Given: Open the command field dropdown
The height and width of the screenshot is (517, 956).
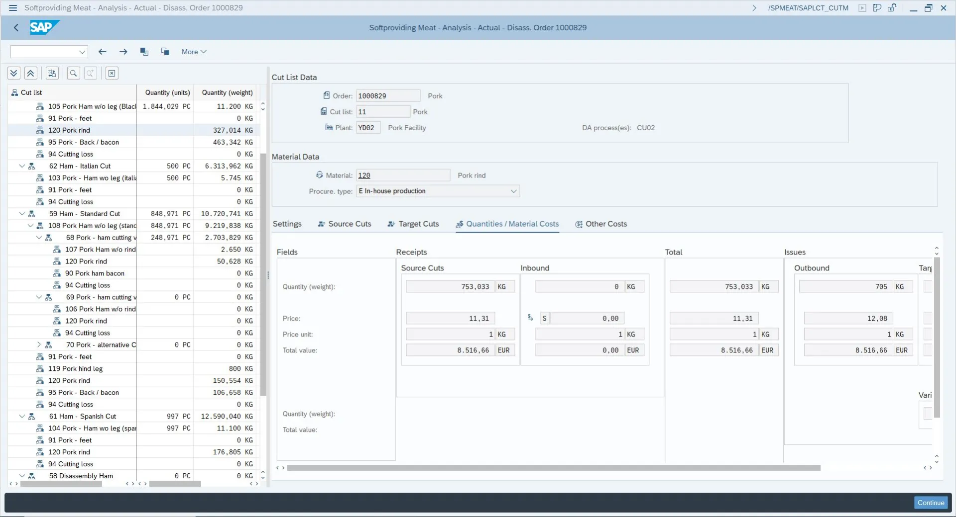Looking at the screenshot, I should (82, 52).
